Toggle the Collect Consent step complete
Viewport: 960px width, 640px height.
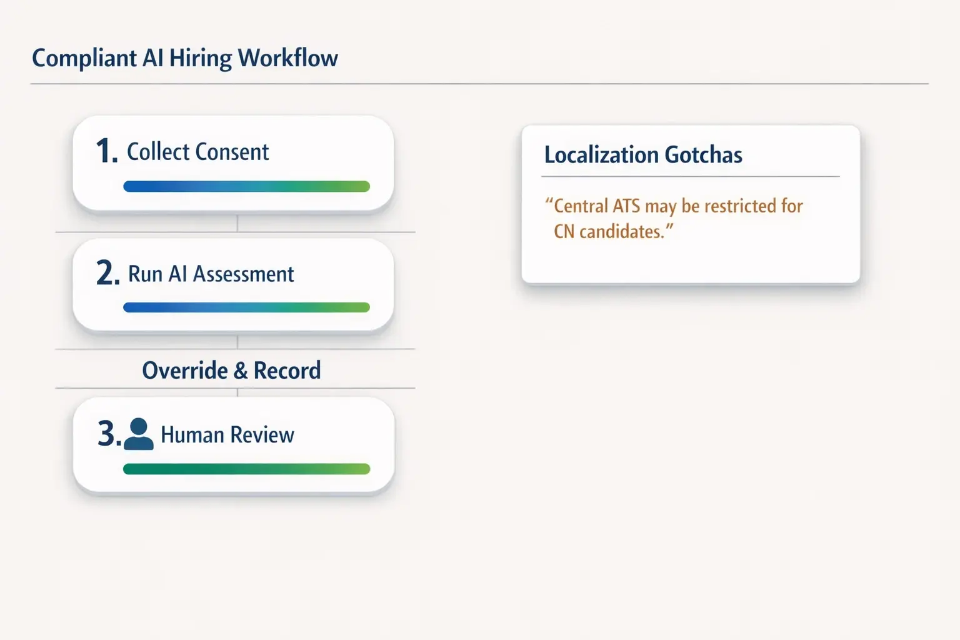click(x=247, y=186)
